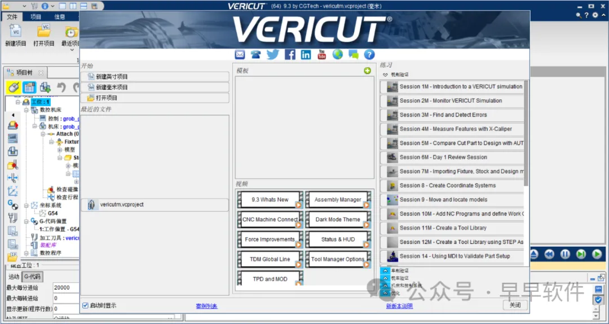Toggle the configure panel icon in project tree toolbar
The image size is (609, 324).
click(x=29, y=87)
